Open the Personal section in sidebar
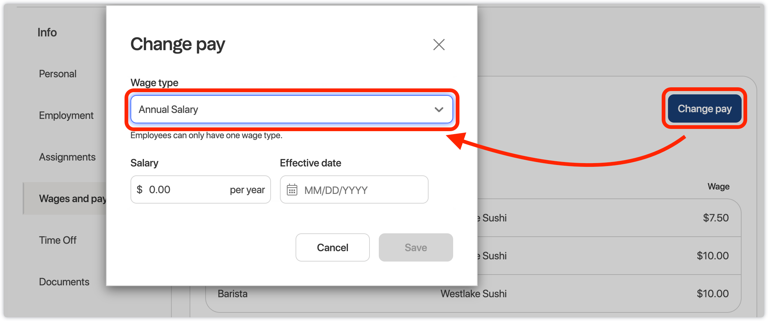The width and height of the screenshot is (768, 321). click(x=58, y=74)
